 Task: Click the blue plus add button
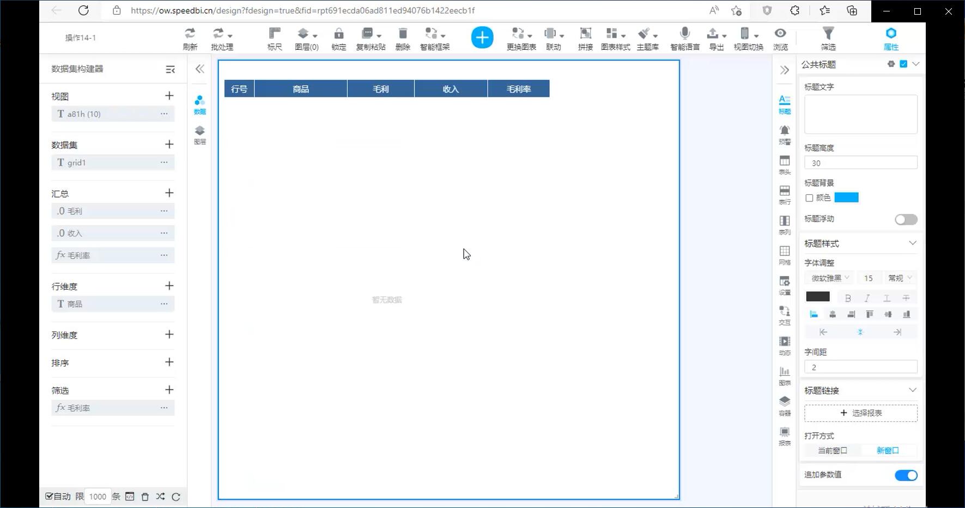tap(482, 38)
